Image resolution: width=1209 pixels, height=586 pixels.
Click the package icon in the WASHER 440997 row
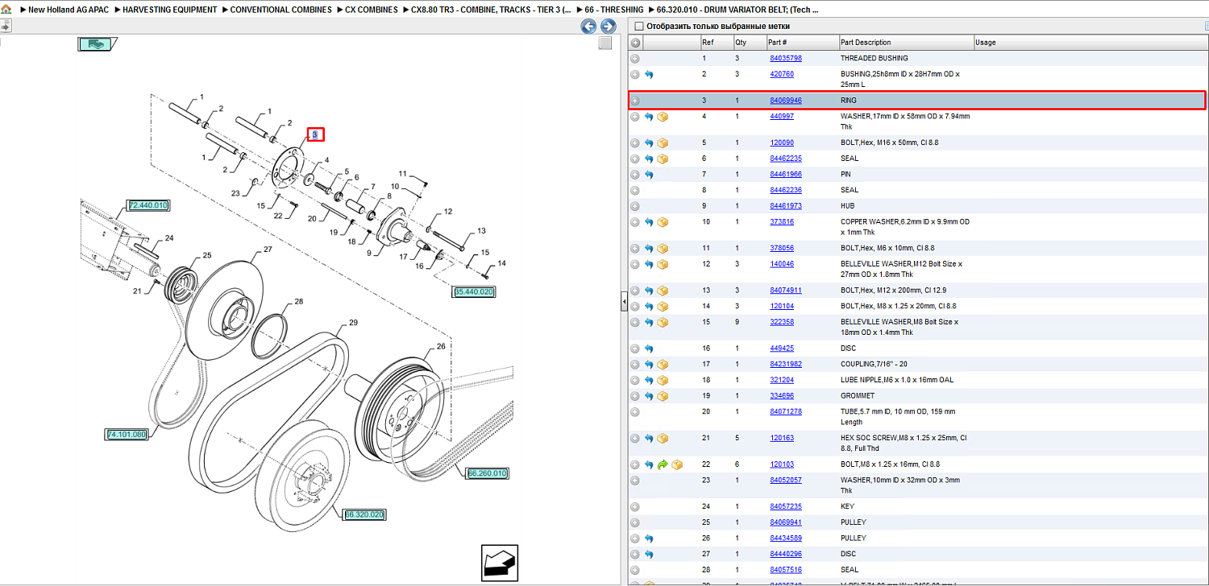[663, 117]
